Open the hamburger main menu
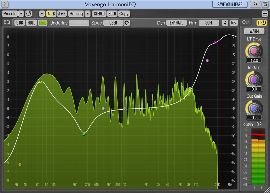This screenshot has width=270, height=193. click(x=265, y=14)
